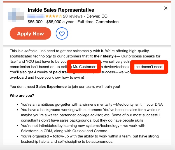
Task: Click the Inside Sales Representative job title
Action: [x=61, y=10]
